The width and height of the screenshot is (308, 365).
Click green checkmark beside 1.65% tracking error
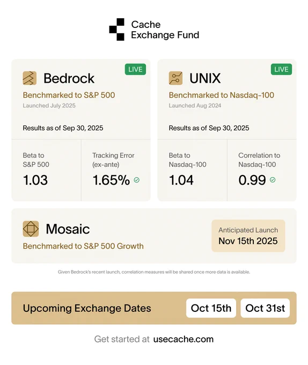(x=137, y=180)
